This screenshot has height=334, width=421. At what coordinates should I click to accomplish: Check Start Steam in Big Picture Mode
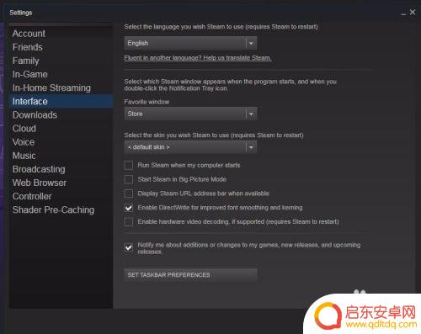[x=129, y=179]
